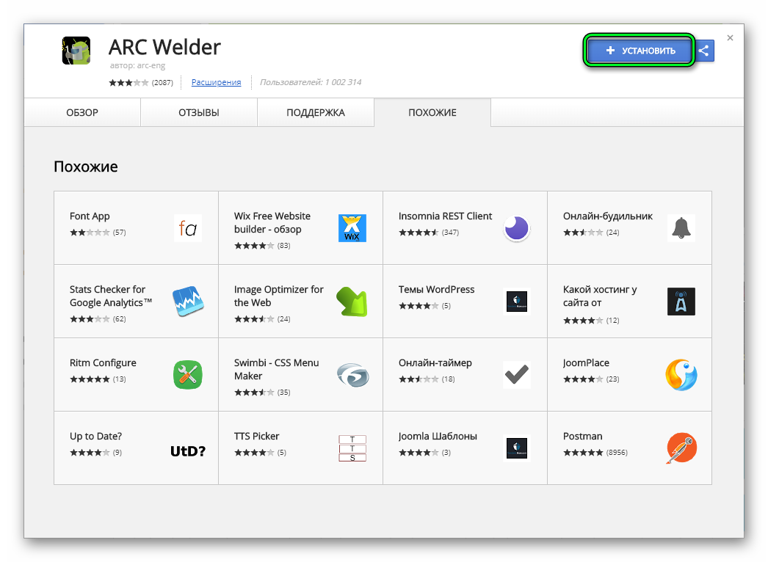Open the JoomPlace orange-blue icon
Image resolution: width=768 pixels, height=562 pixels.
click(x=681, y=375)
